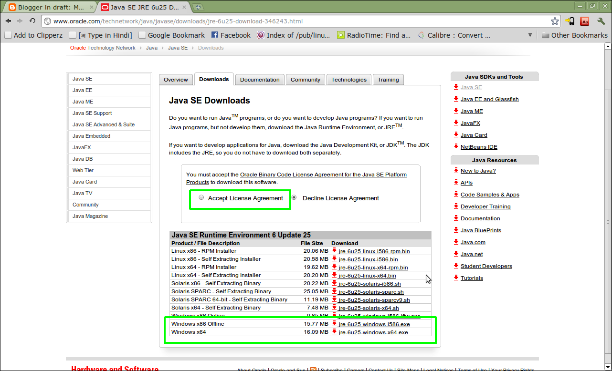The width and height of the screenshot is (612, 371).
Task: Click the Facebook bookmark icon
Action: [x=215, y=35]
